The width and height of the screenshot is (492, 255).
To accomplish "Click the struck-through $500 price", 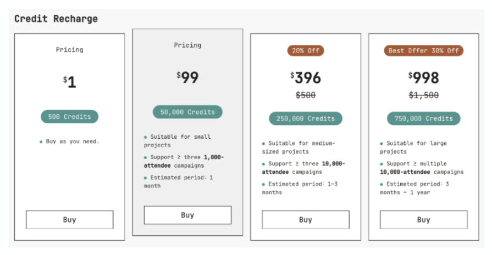I will [x=306, y=95].
